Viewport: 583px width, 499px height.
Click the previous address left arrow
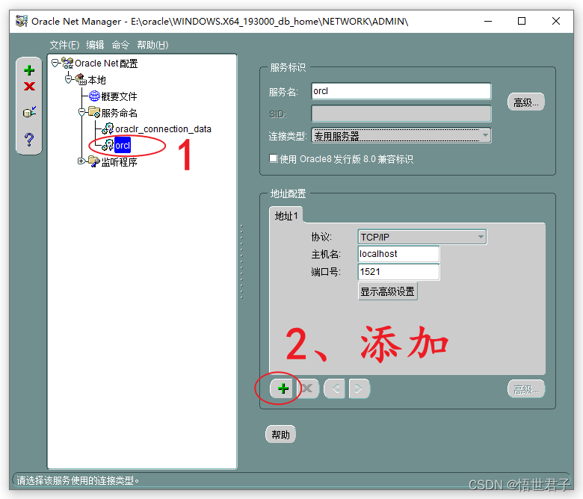pyautogui.click(x=335, y=388)
